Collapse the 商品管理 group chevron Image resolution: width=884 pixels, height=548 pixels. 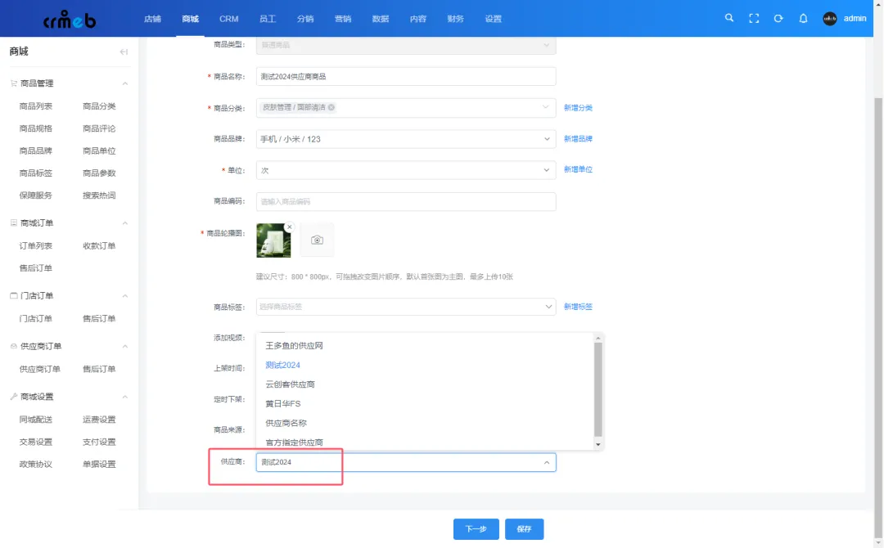125,83
